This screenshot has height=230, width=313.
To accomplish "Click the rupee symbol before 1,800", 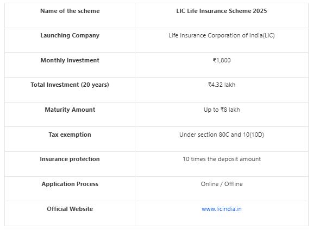I will 215,60.
